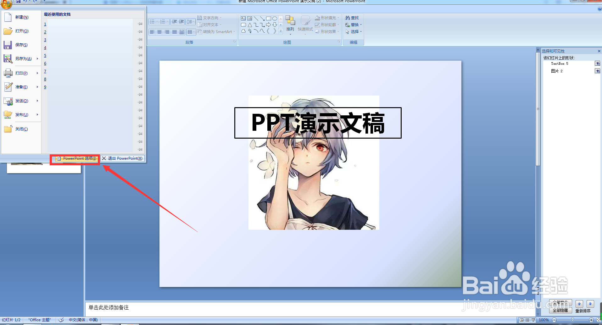602x325 pixels.
Task: Pin recent document 6 with its pushpin
Action: coord(140,63)
